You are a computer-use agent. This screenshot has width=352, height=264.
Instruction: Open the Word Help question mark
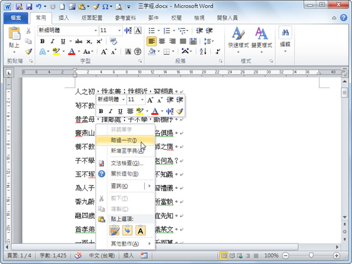pos(343,18)
